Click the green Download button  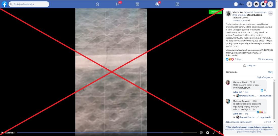tap(215, 12)
